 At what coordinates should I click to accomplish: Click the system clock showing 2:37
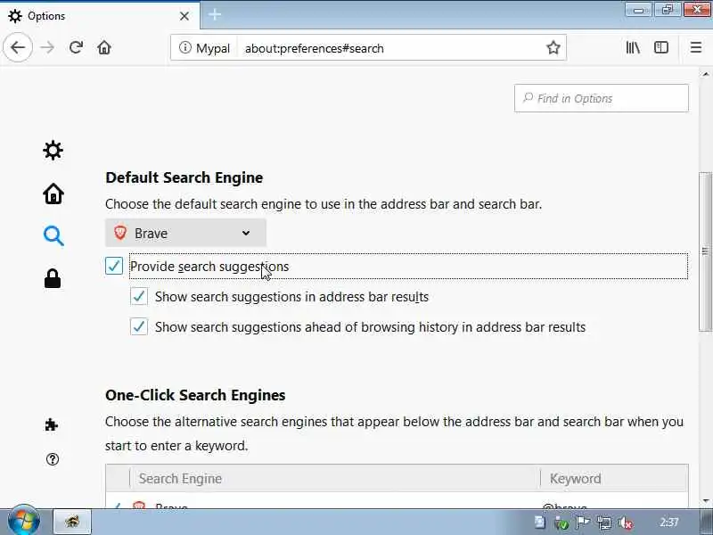[x=669, y=523]
